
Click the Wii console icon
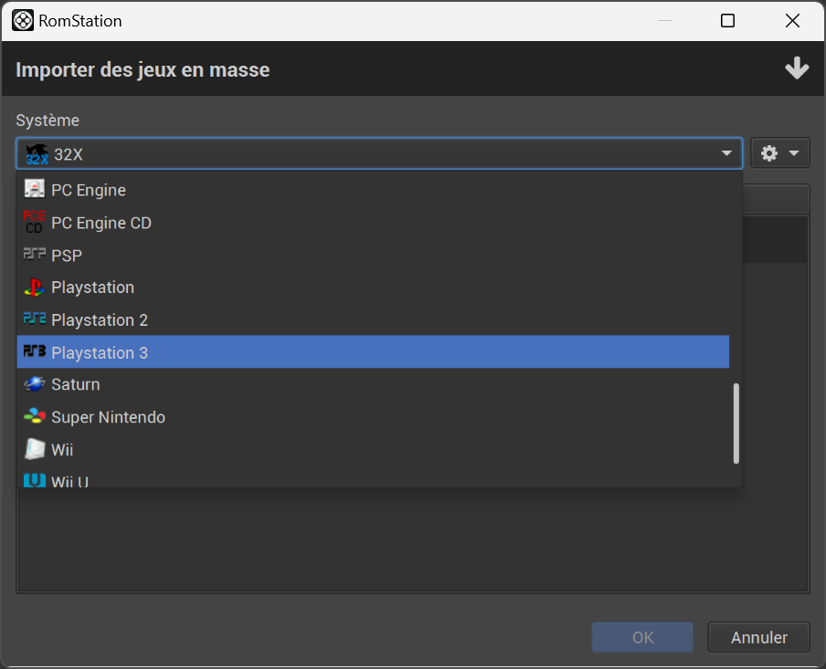pyautogui.click(x=33, y=449)
